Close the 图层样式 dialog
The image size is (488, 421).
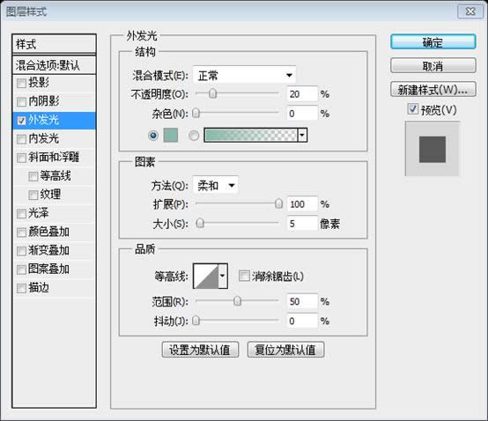tap(470, 11)
